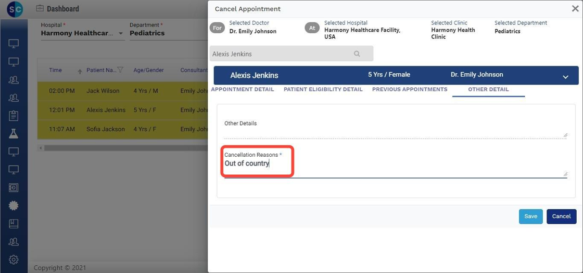The height and width of the screenshot is (273, 583).
Task: Switch to the Patient Eligibility Detail tab
Action: coord(323,89)
